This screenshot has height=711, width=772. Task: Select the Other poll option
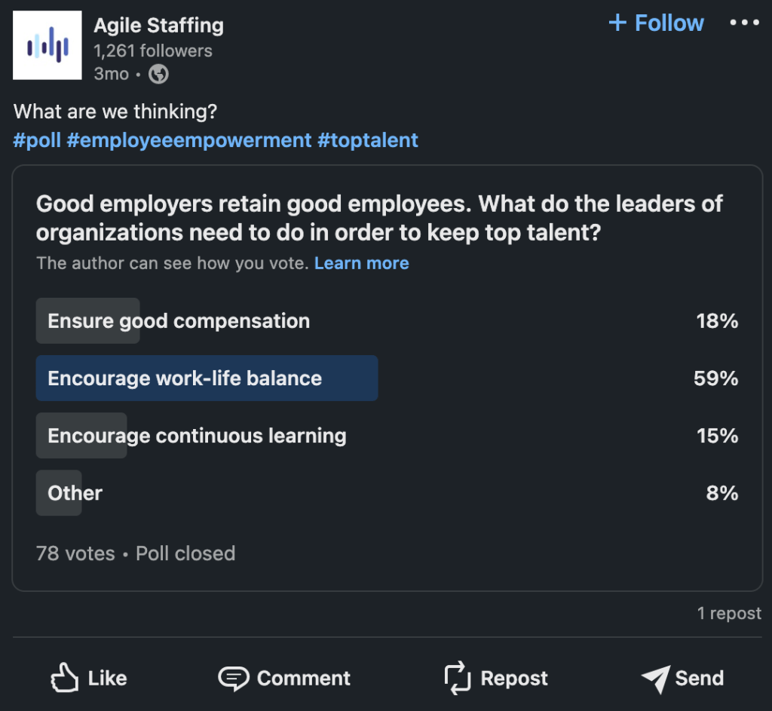coord(75,493)
